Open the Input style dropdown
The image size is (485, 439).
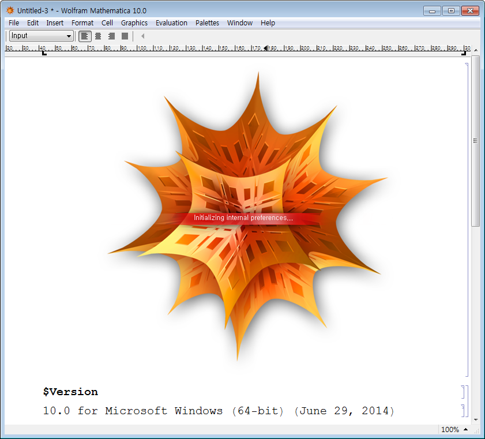[x=42, y=36]
